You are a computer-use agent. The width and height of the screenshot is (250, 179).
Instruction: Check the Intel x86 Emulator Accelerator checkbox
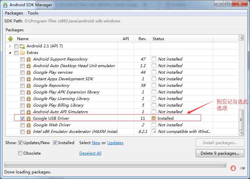tap(22, 132)
